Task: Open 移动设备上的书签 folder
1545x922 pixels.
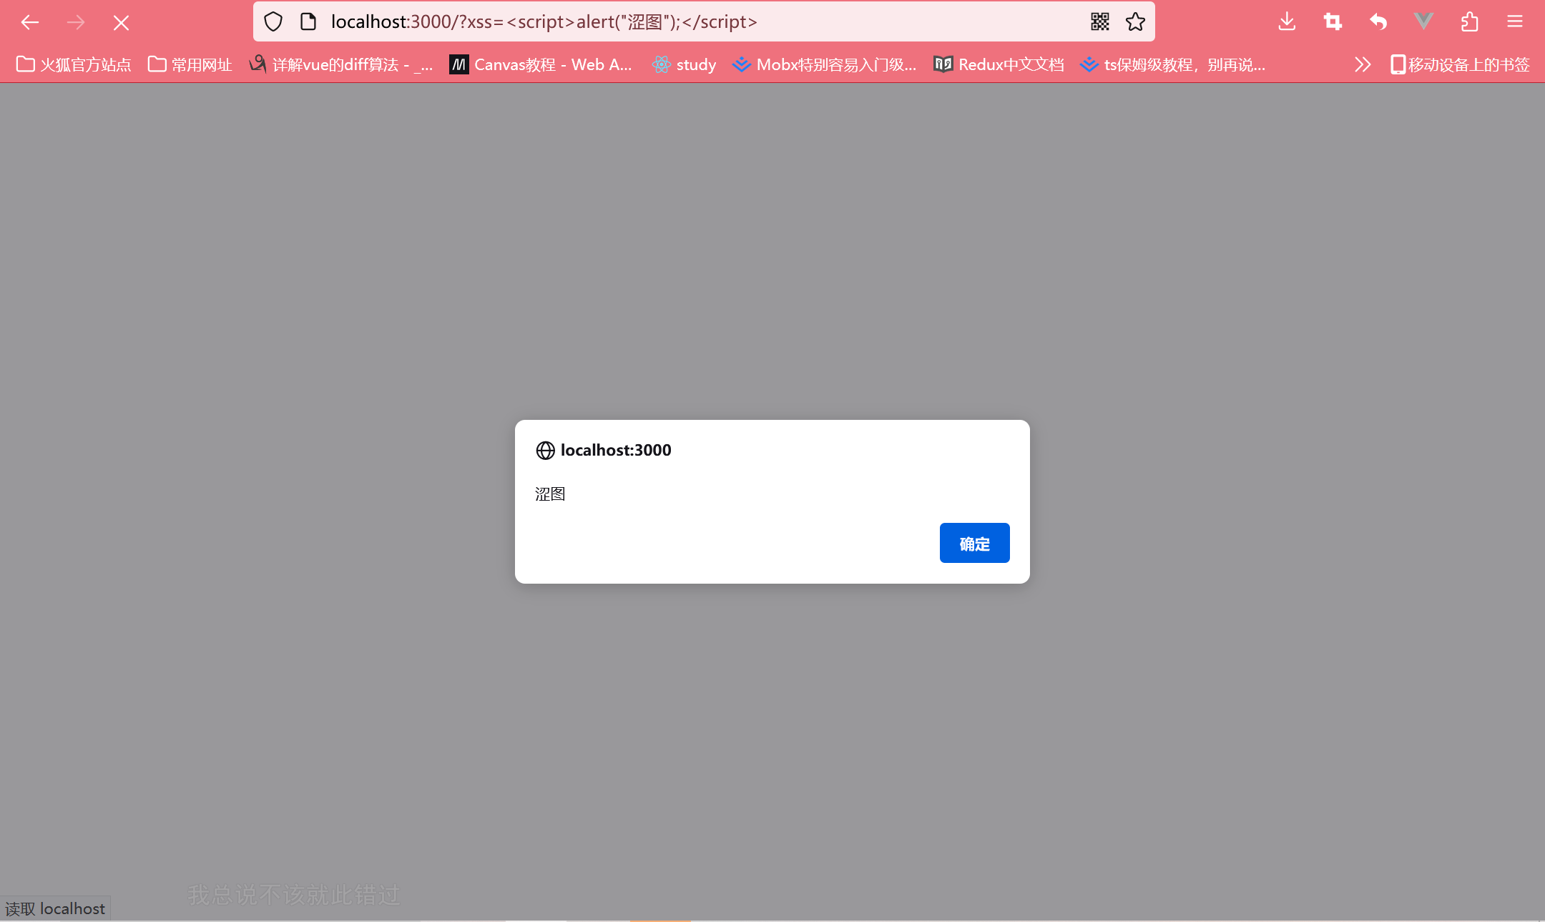Action: (x=1460, y=64)
